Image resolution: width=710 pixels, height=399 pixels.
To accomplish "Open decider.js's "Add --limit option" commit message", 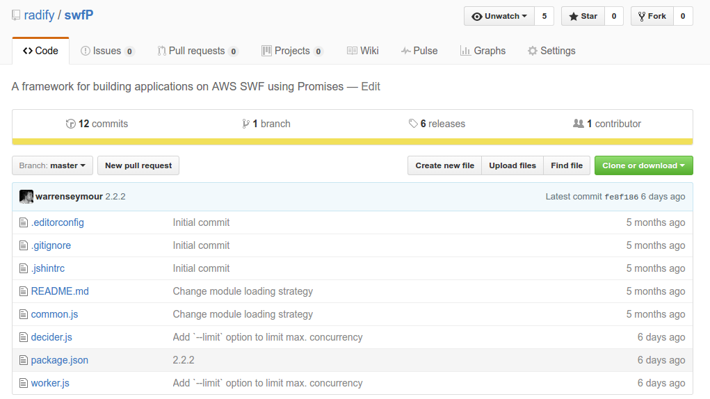I will 268,337.
